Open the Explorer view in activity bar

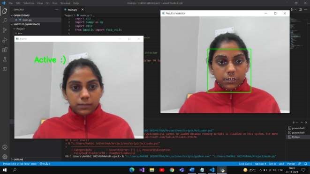[x=5, y=11]
